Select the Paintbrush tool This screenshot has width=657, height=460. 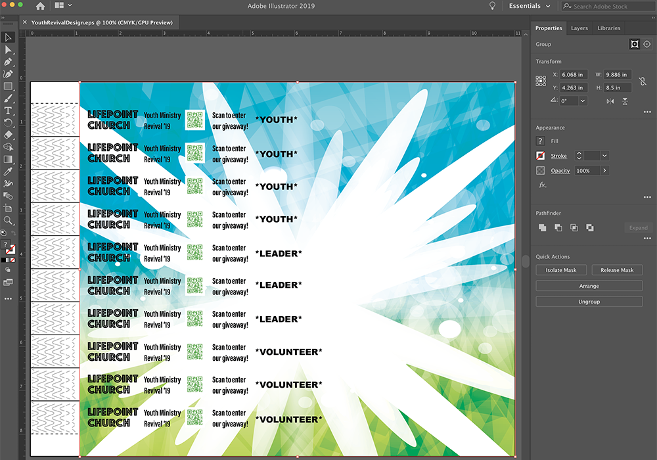(x=8, y=99)
